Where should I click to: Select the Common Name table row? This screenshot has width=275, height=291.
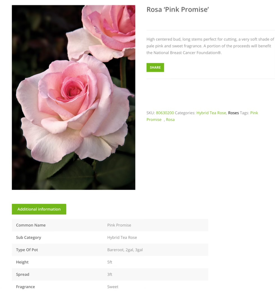pos(110,225)
